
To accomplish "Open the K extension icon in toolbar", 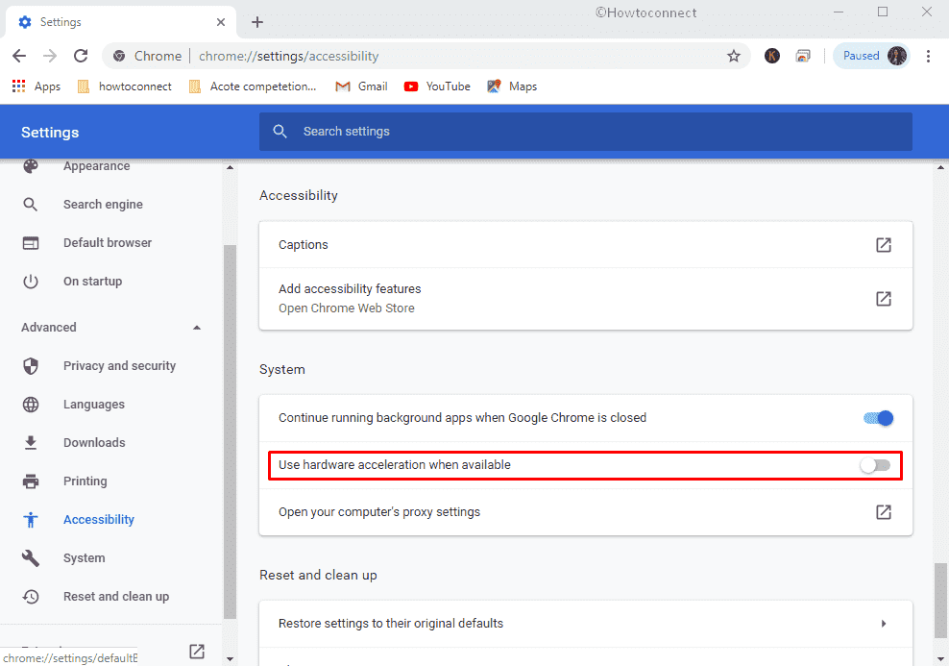I will [x=771, y=56].
